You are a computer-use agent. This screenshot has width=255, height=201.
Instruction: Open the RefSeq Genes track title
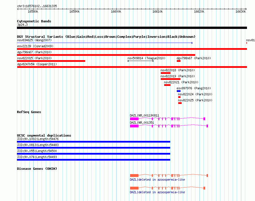click(29, 112)
